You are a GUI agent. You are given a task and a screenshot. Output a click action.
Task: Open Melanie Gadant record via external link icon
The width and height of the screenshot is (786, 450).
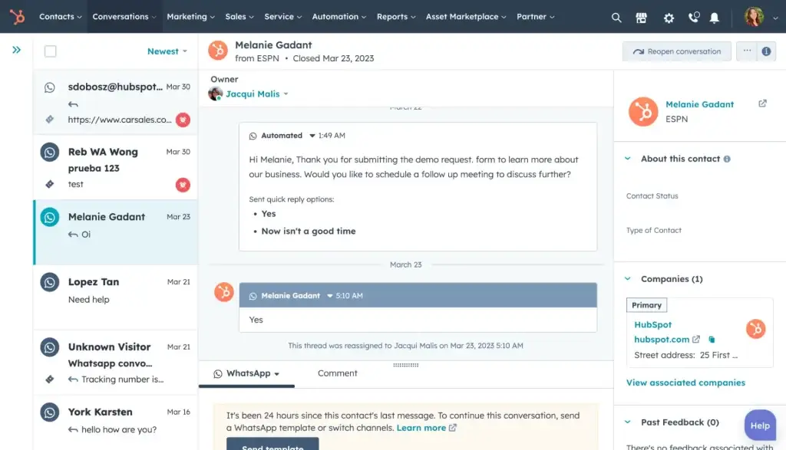tap(761, 102)
